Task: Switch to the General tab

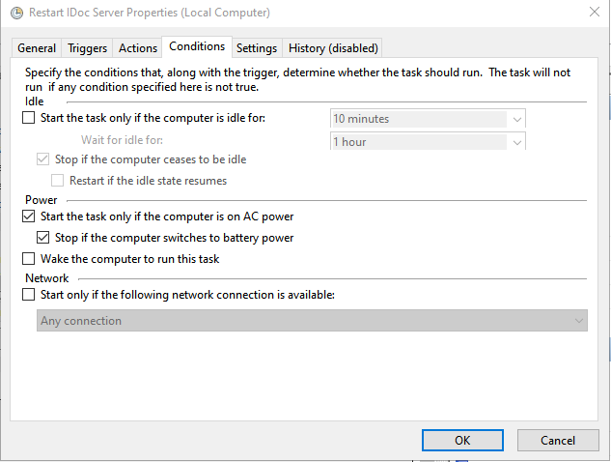Action: coord(37,48)
